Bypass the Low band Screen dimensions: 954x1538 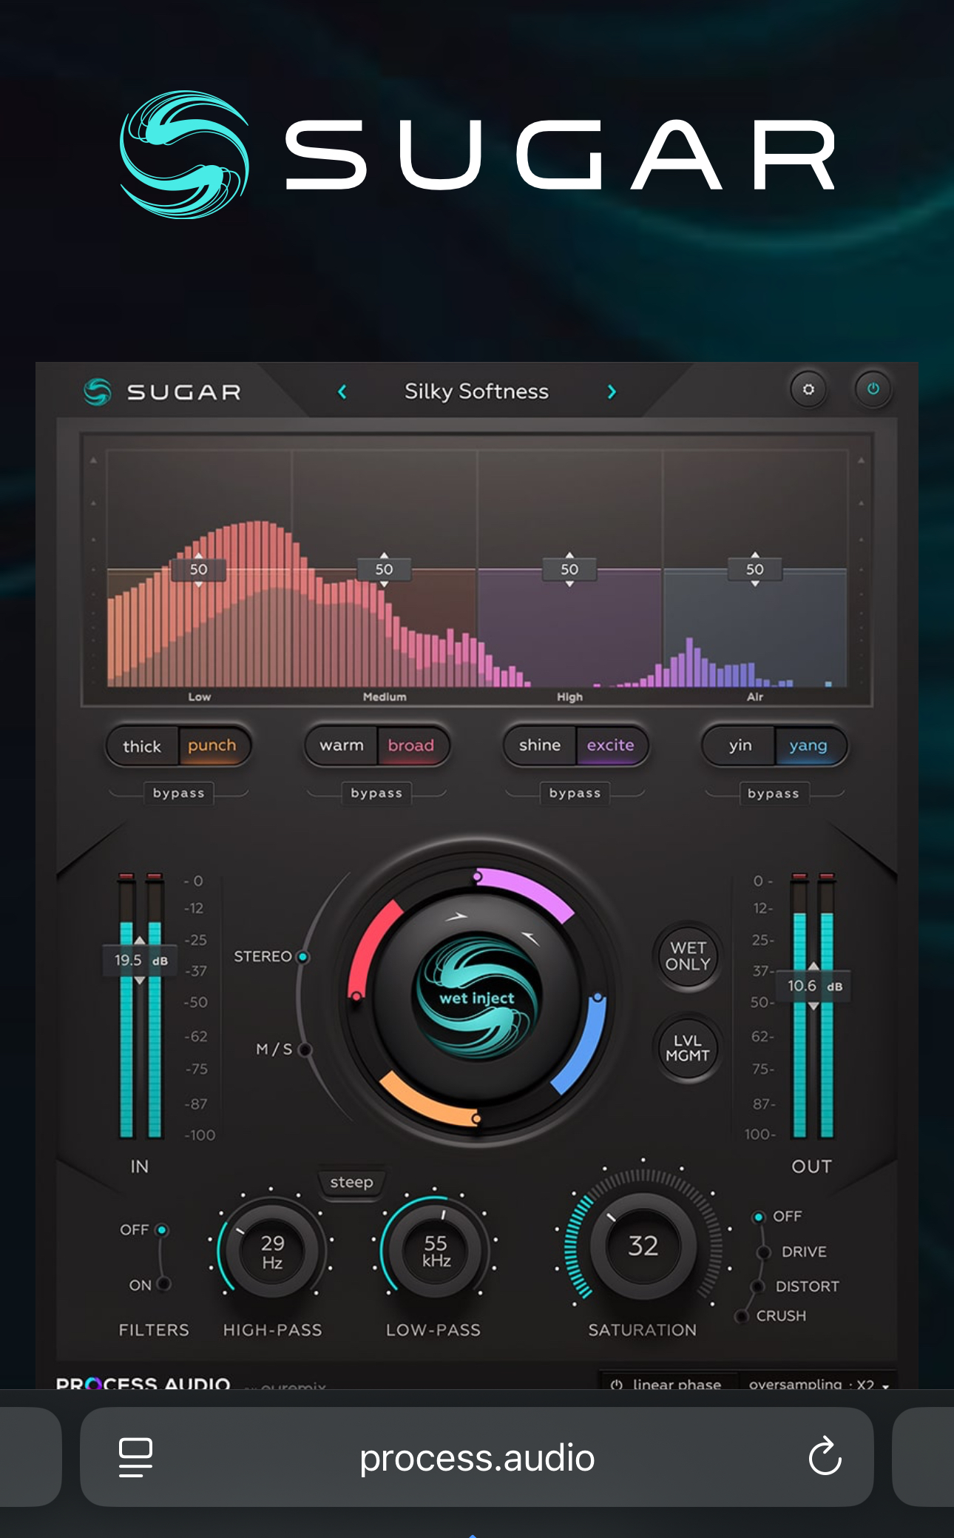pyautogui.click(x=178, y=793)
